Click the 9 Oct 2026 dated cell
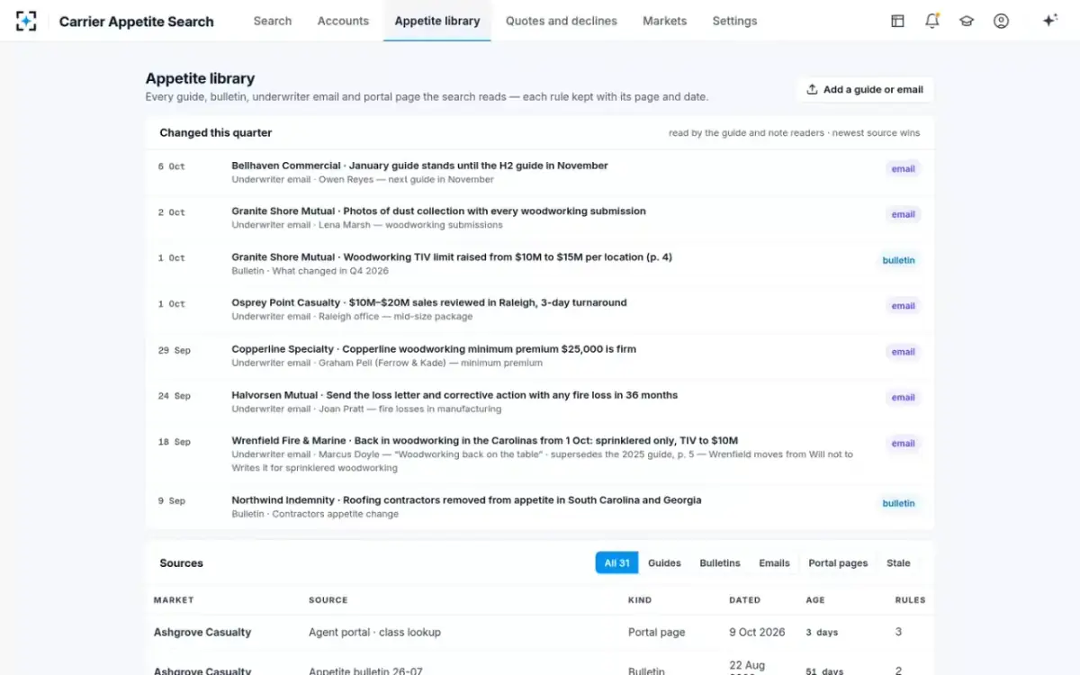Image resolution: width=1080 pixels, height=675 pixels. click(757, 633)
